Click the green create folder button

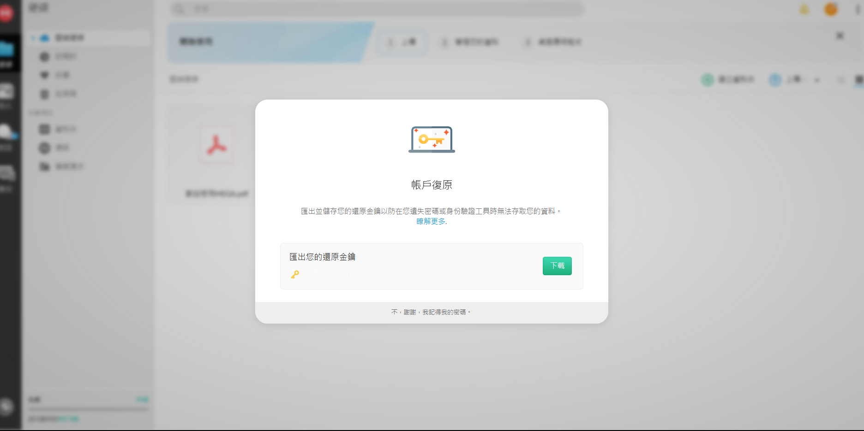click(728, 80)
